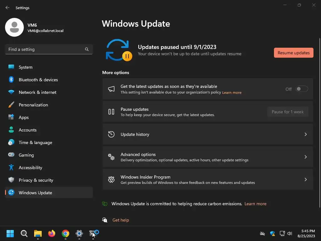This screenshot has height=241, width=321.
Task: Click the Apps label in sidebar
Action: point(24,117)
